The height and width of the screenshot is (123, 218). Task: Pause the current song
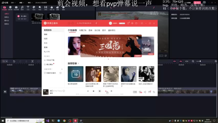[x=99, y=91]
